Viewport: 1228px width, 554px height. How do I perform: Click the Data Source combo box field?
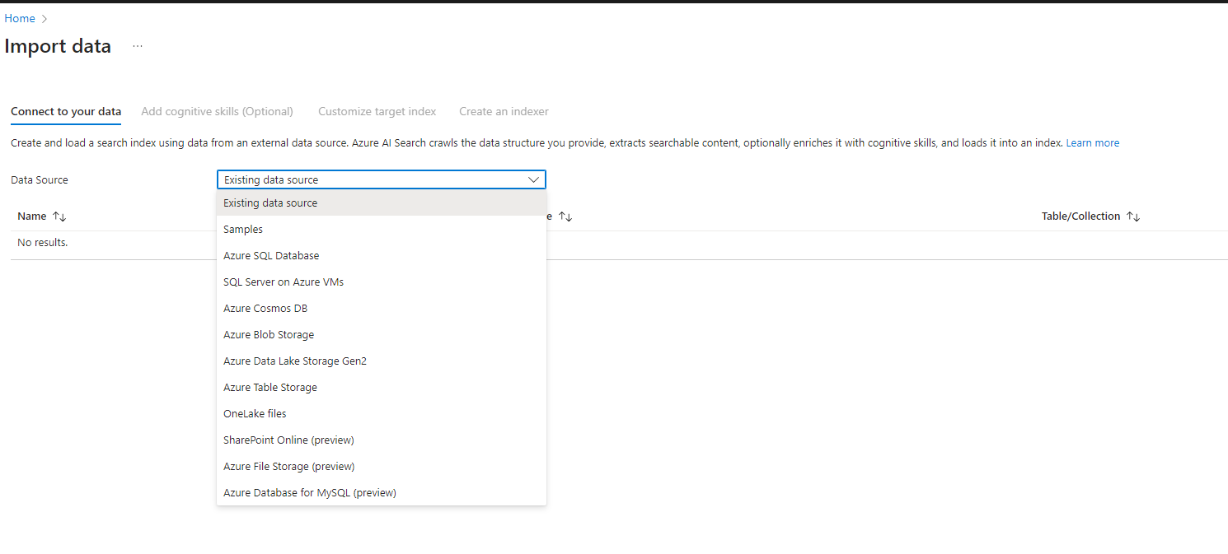coord(381,179)
